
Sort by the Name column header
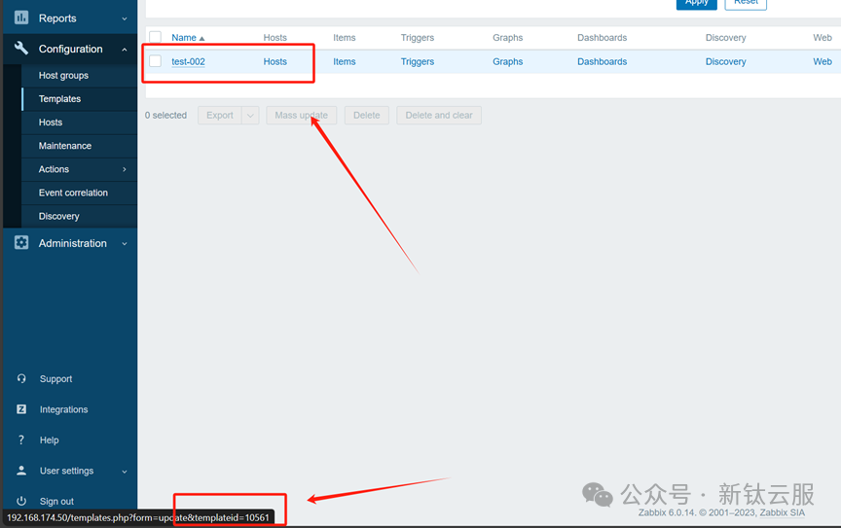point(184,38)
